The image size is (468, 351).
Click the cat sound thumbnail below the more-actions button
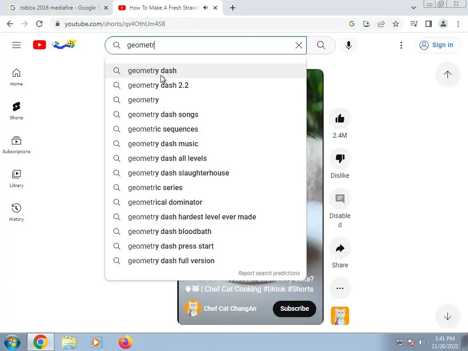[340, 316]
